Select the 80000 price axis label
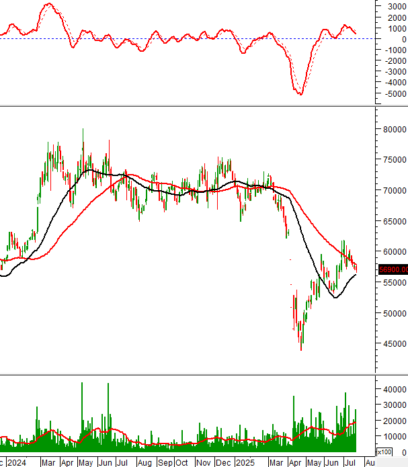Screen dimensions: 408x467 (x=395, y=130)
